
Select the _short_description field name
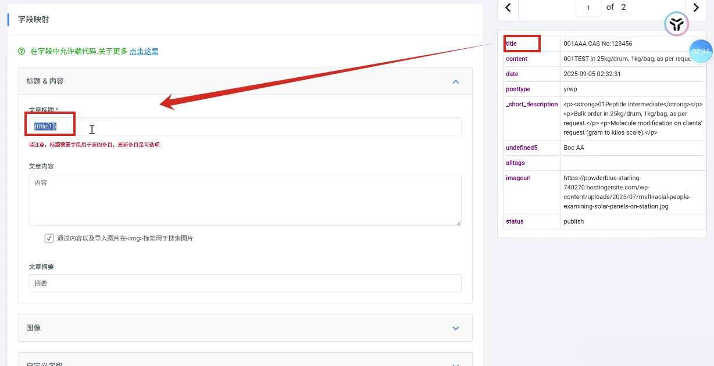(531, 105)
